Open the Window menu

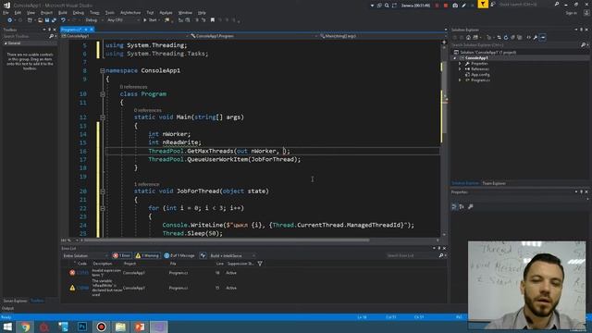point(185,12)
